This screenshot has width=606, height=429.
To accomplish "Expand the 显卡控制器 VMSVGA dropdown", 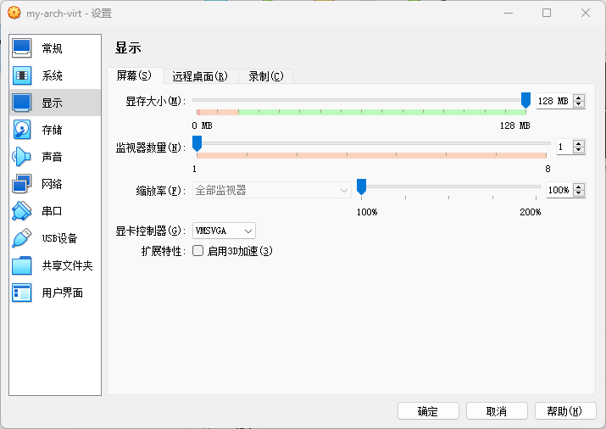I will tap(224, 231).
